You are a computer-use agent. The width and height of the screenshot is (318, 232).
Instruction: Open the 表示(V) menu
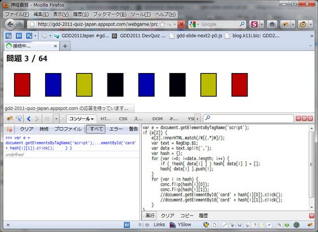(61, 15)
